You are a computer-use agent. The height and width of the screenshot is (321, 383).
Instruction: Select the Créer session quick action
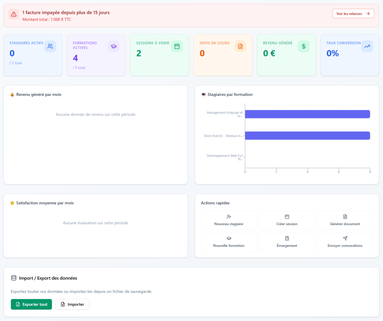pos(287,220)
